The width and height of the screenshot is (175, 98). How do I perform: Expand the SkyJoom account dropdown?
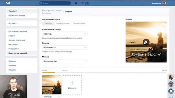click(x=13, y=23)
